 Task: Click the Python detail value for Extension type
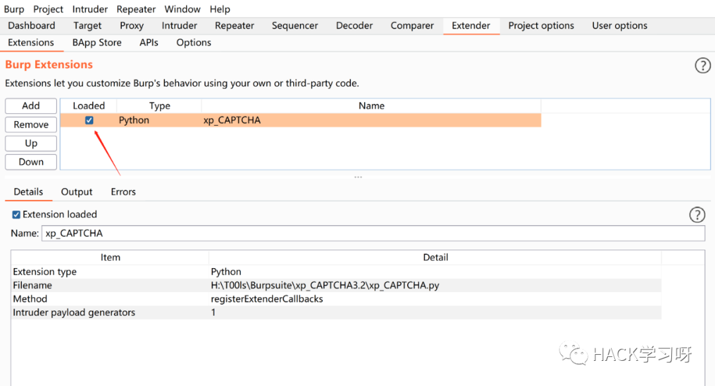(x=226, y=272)
